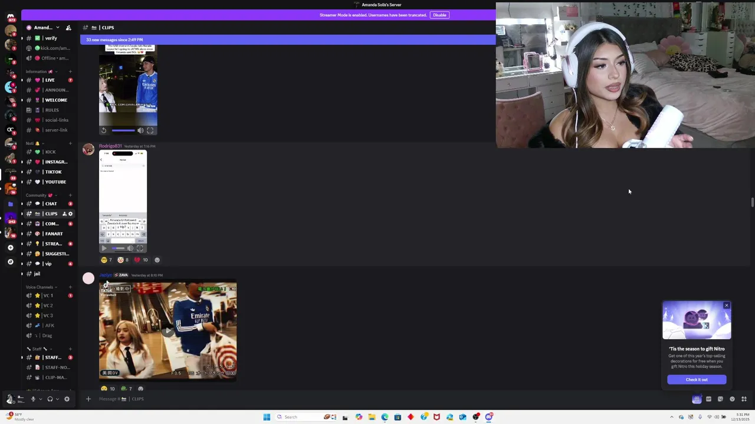The height and width of the screenshot is (424, 755).
Task: Create channel in Voice Channels category
Action: [70, 287]
